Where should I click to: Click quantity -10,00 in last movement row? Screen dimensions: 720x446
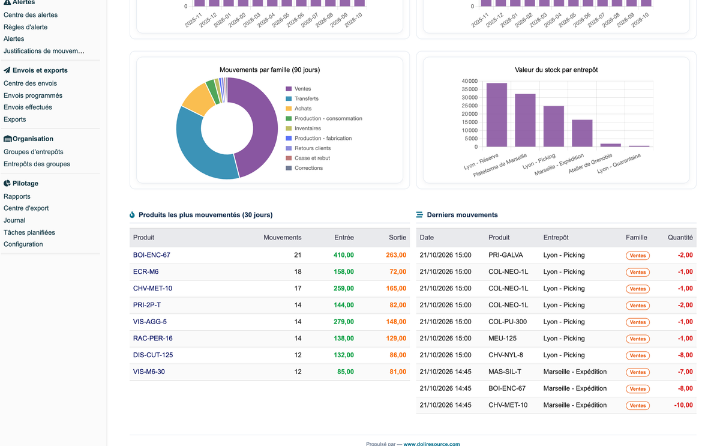coord(683,405)
